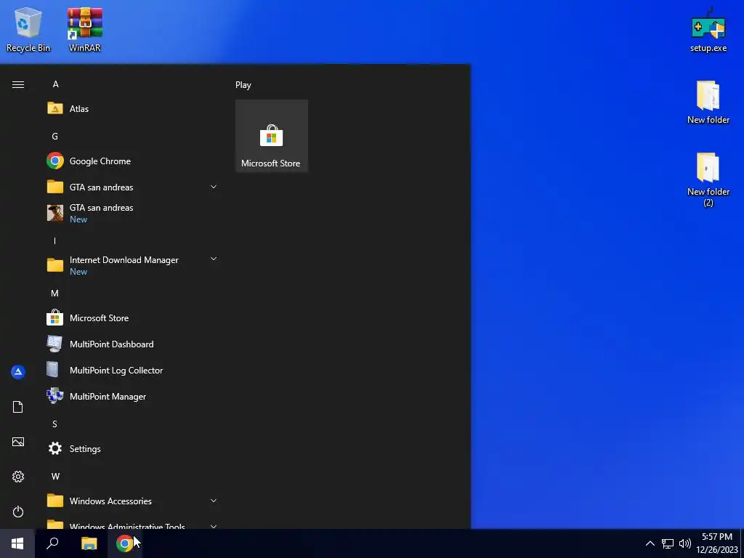Jump using letter header W
The height and width of the screenshot is (558, 744).
click(55, 476)
